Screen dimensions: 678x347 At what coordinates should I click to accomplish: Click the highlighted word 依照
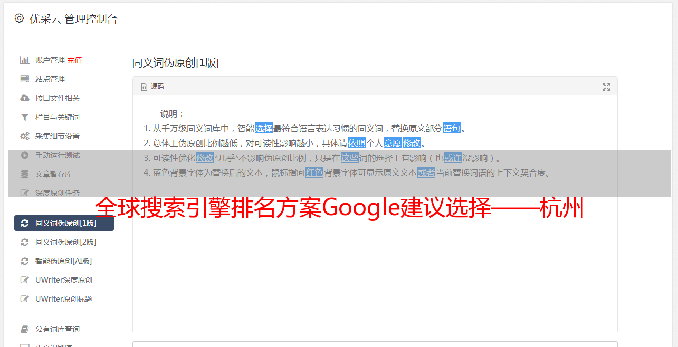pos(357,143)
